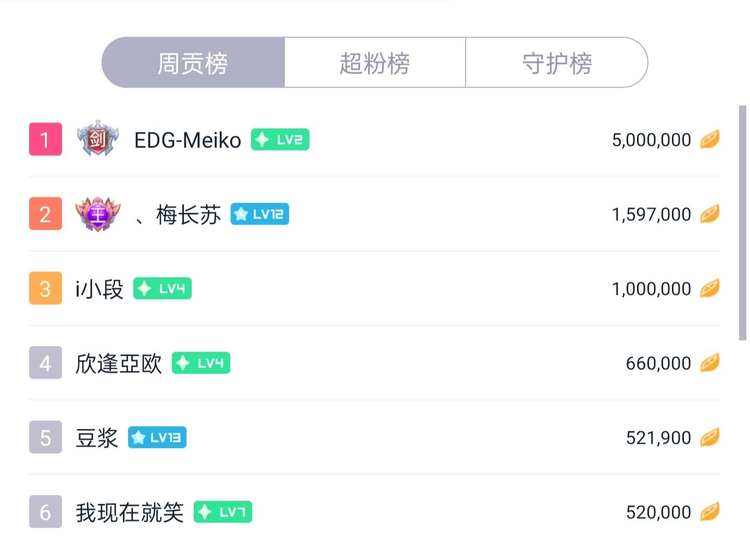Click the melon seed icon beside 520,000
This screenshot has width=750, height=538.
(710, 511)
